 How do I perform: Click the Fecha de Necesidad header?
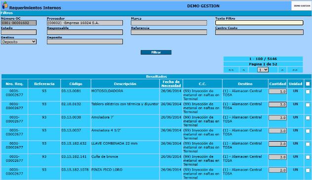click(x=171, y=84)
